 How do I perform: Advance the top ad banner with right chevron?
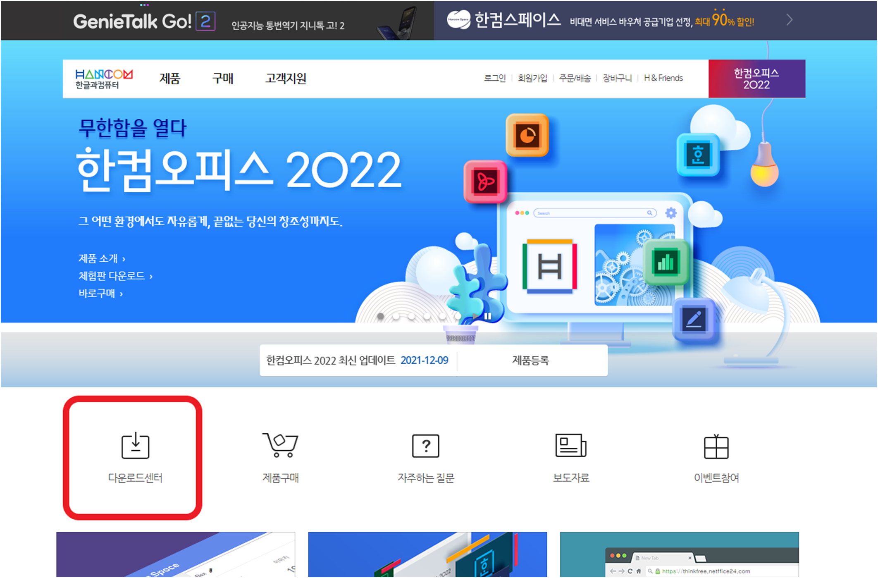click(x=789, y=20)
